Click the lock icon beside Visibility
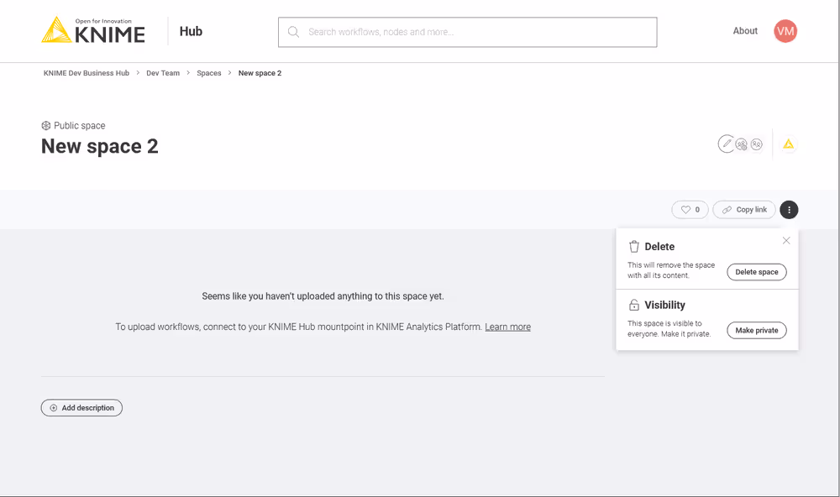840x497 pixels. [633, 305]
